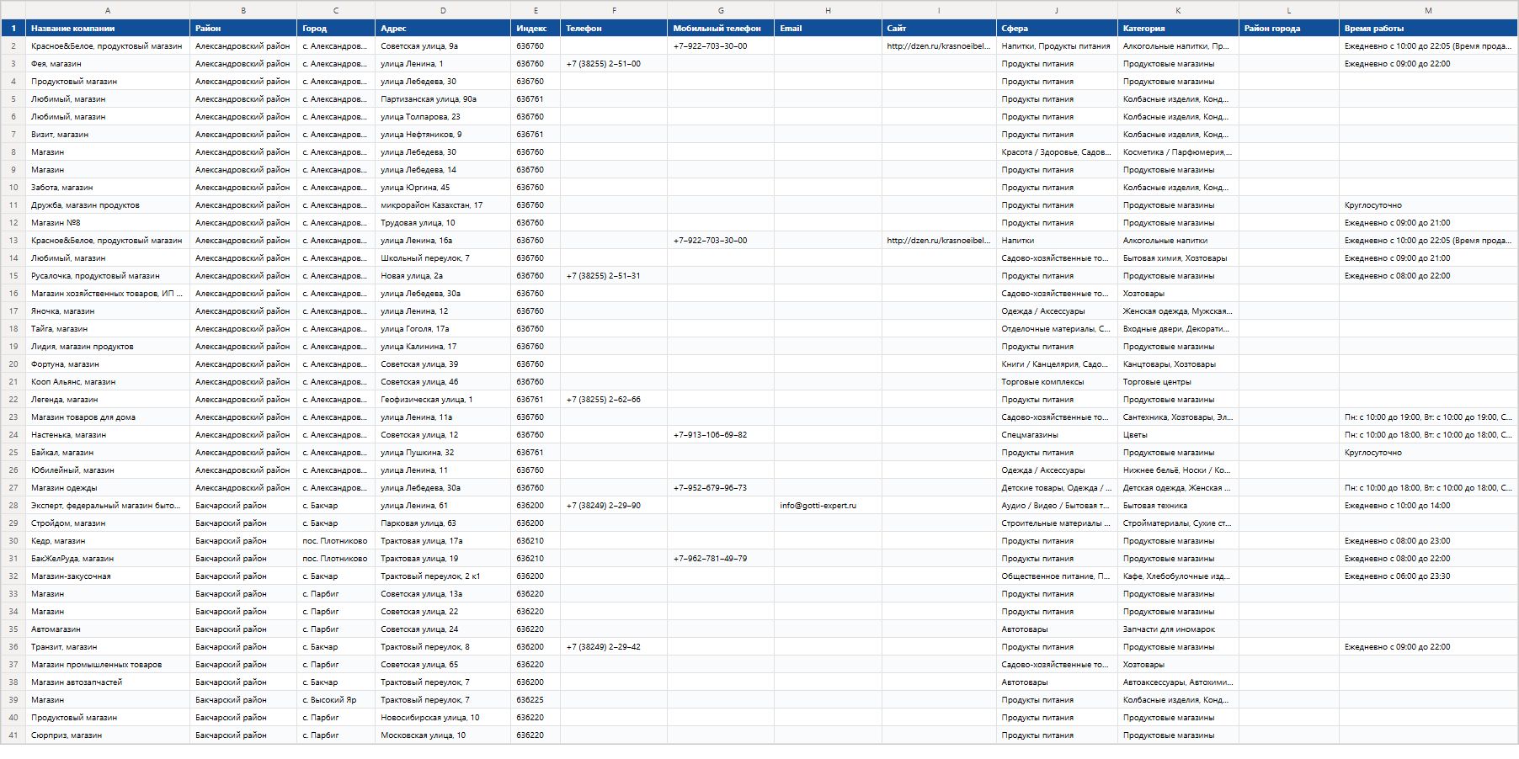Viewport: 1519px width, 759px height.
Task: Select the cell "Визит, магазин"
Action: pyautogui.click(x=108, y=135)
